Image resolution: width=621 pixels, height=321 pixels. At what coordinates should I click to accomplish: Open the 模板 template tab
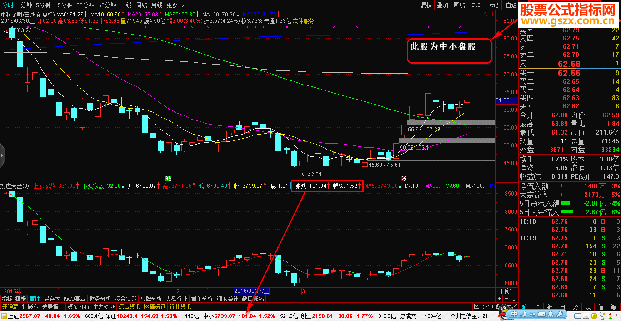pyautogui.click(x=21, y=299)
